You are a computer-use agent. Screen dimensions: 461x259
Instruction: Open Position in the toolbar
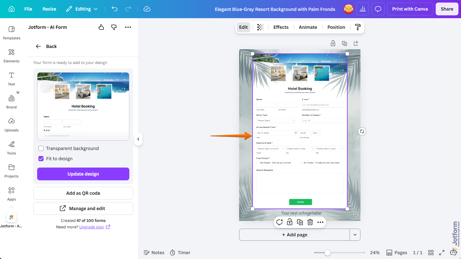click(336, 27)
